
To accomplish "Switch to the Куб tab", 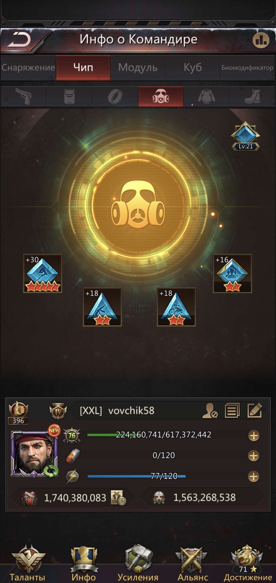I will [193, 68].
